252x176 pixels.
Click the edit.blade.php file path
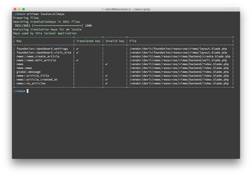[178, 60]
